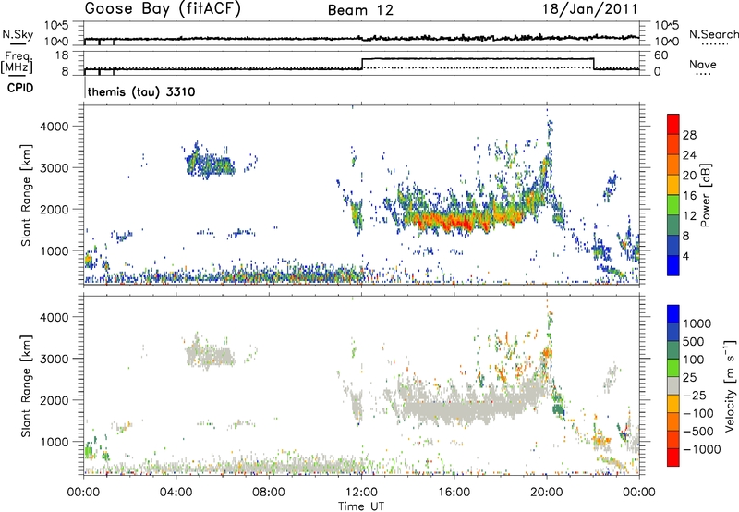
Task: Click the '16:00' time axis tick label
Action: tap(454, 493)
